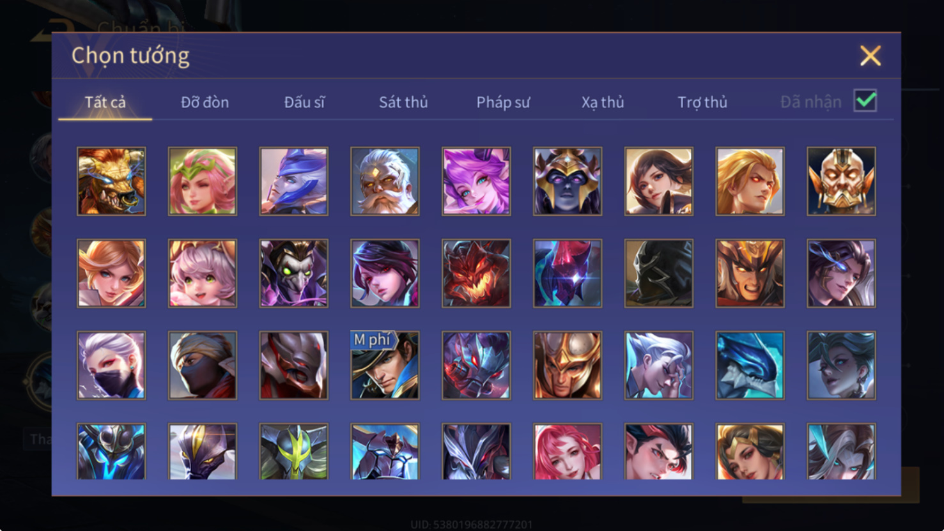Toggle the "Đã nhận" checkbox

pos(865,101)
